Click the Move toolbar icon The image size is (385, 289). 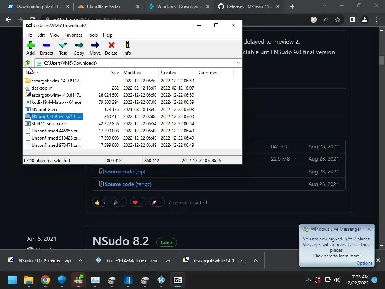(x=95, y=48)
